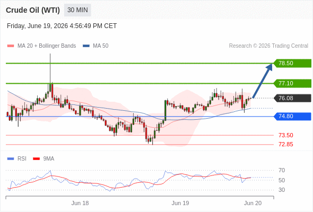Click the RSI 70 level label
The image size is (313, 212).
[282, 170]
